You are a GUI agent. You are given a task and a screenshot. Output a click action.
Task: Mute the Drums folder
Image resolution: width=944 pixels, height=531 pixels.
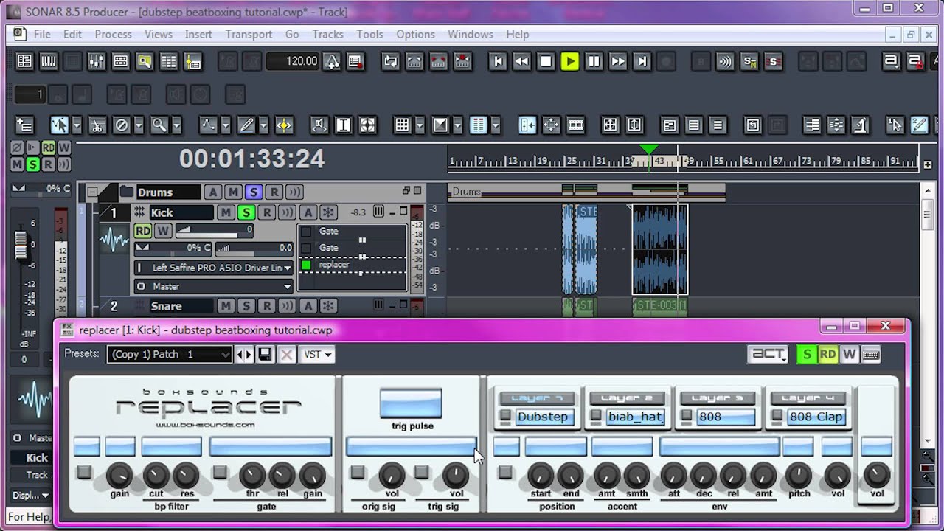click(x=233, y=192)
